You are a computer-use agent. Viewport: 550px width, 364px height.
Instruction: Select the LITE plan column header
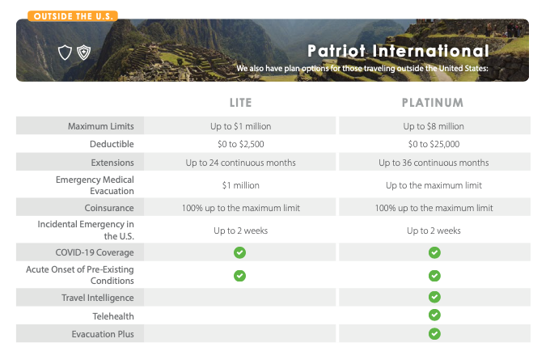click(x=240, y=103)
